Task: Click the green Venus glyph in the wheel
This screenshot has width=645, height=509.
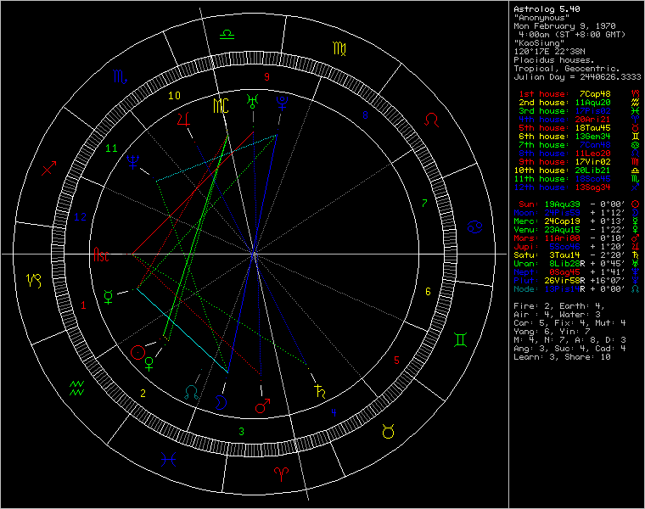Action: (149, 364)
